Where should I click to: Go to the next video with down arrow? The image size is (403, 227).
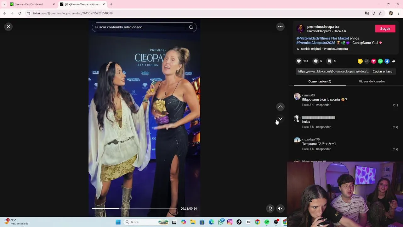tap(280, 119)
